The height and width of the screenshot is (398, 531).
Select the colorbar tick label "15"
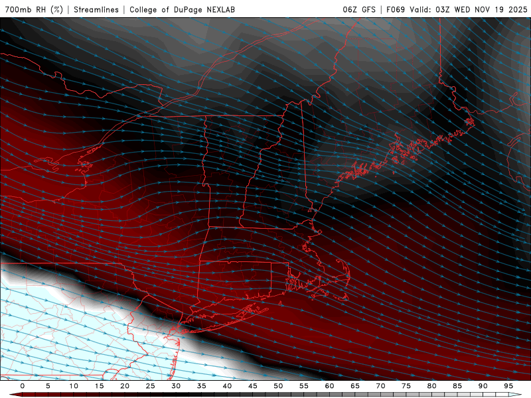pyautogui.click(x=99, y=386)
